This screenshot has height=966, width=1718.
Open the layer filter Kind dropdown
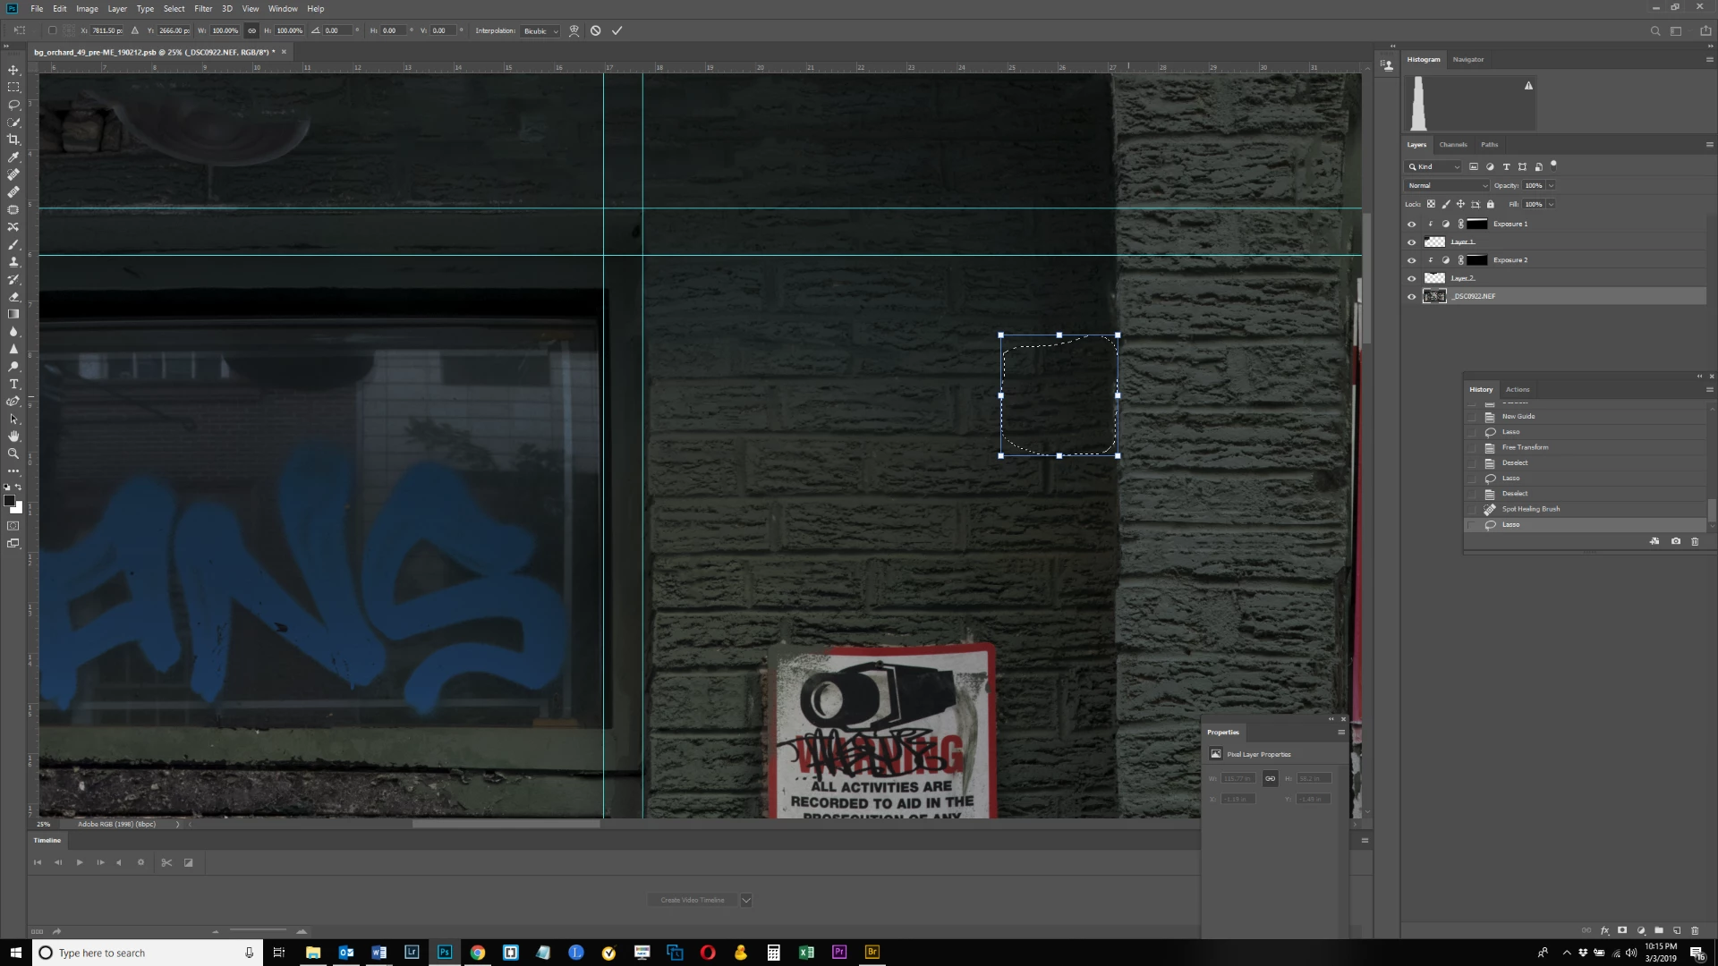[1433, 166]
